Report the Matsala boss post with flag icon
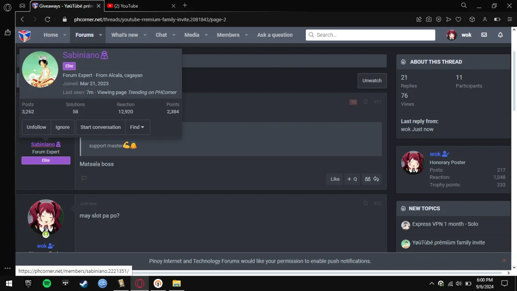517x291 pixels. 84,178
